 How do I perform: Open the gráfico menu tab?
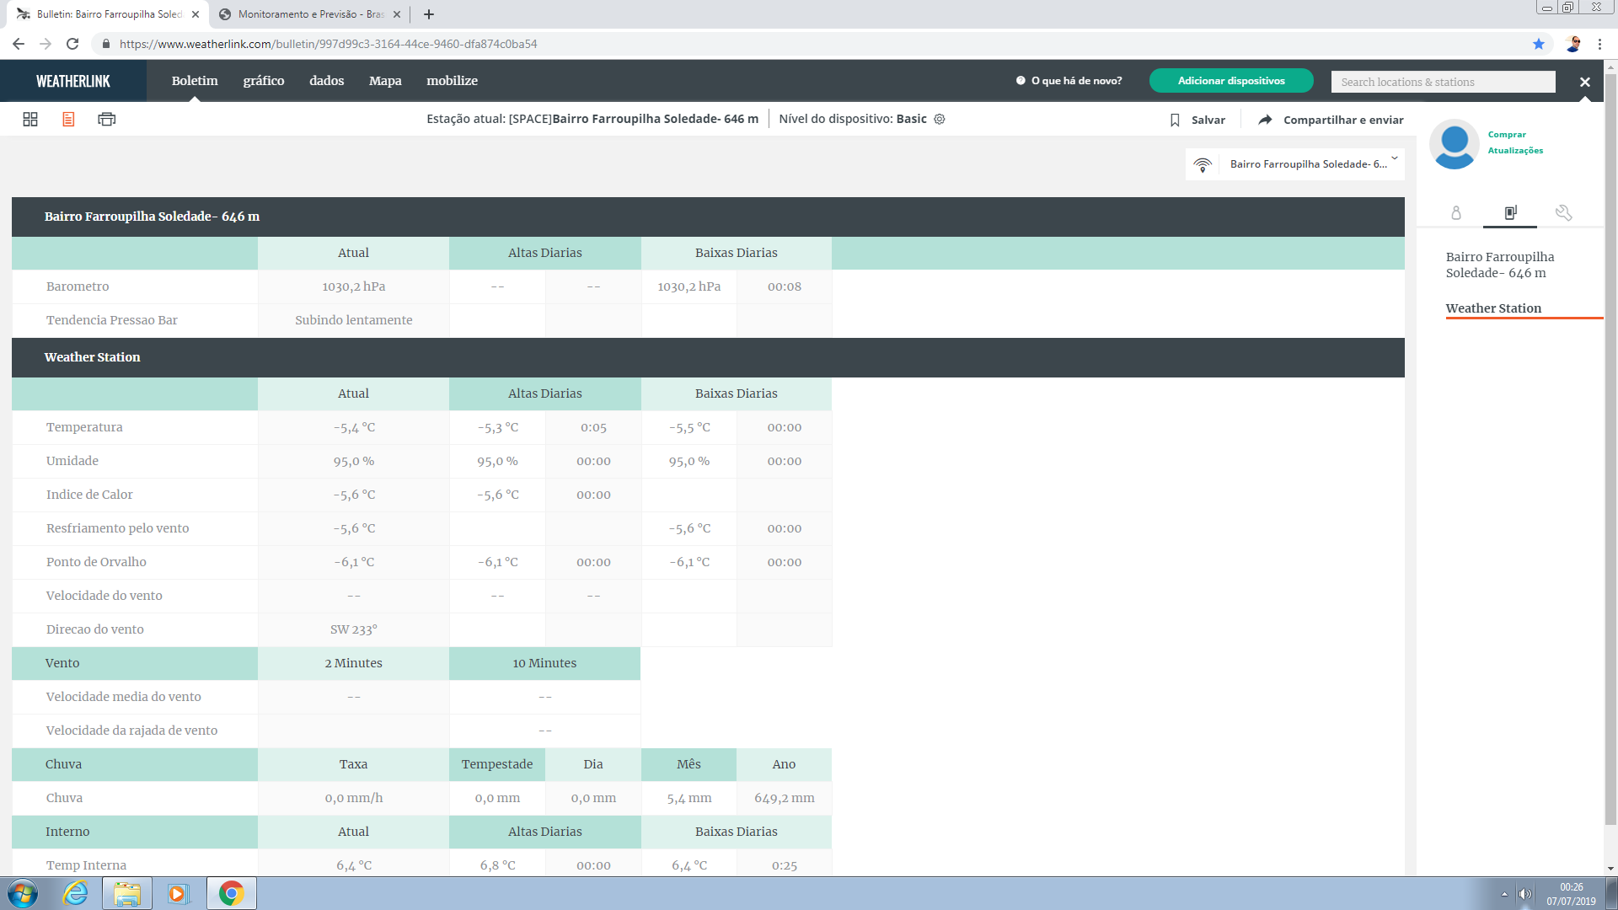(264, 81)
